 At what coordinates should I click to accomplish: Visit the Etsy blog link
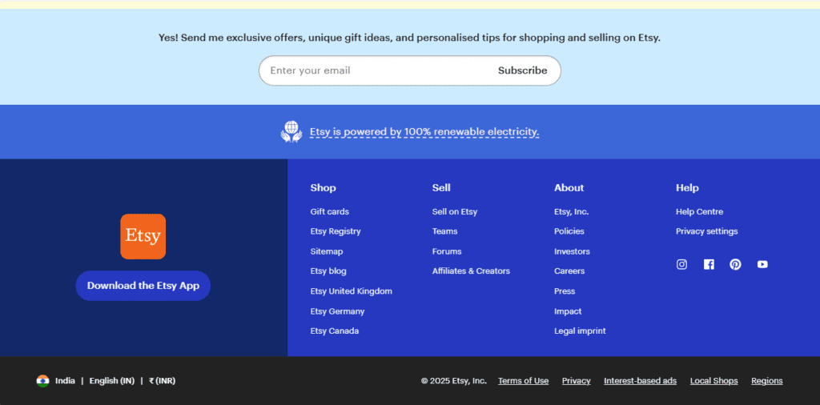(x=328, y=271)
